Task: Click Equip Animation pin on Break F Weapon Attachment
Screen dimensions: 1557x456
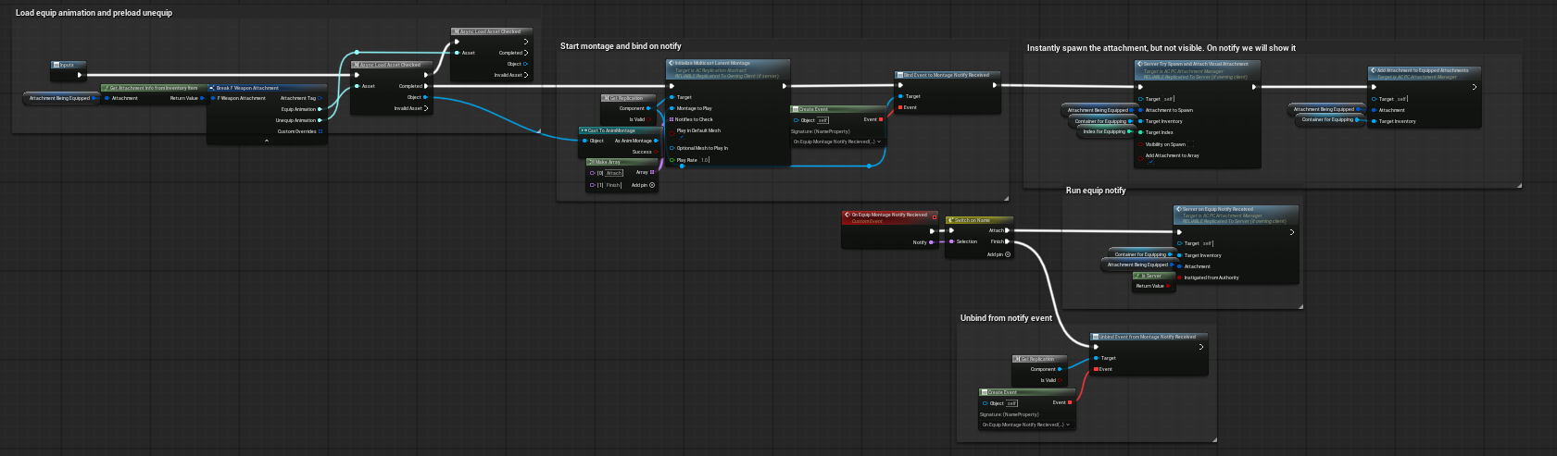Action: [x=320, y=109]
